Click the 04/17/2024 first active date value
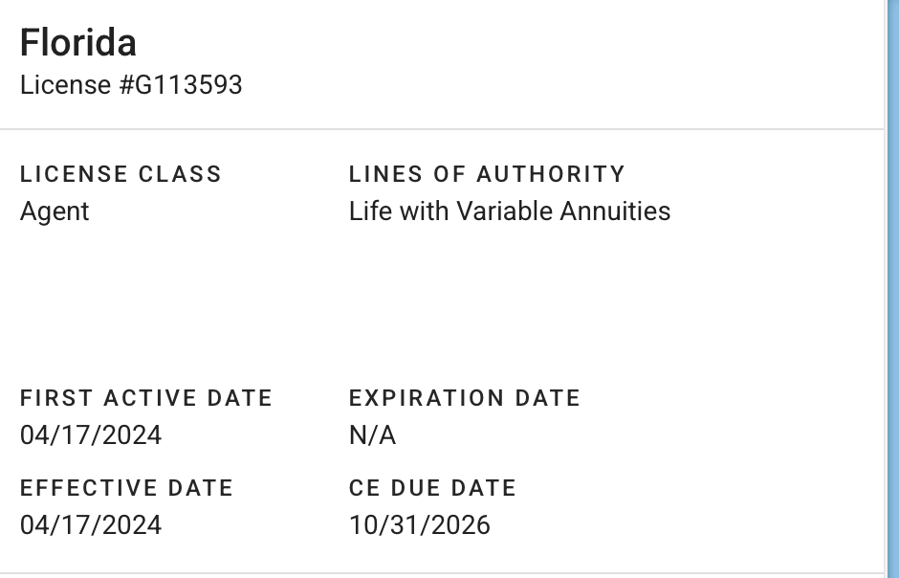 (x=91, y=435)
